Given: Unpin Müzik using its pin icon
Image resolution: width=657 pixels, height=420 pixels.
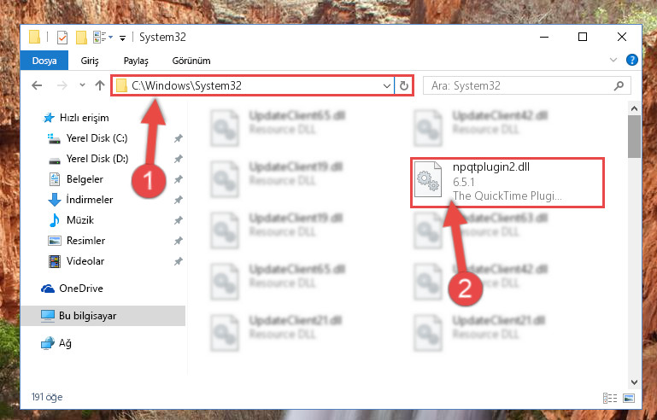Looking at the screenshot, I should 178,220.
